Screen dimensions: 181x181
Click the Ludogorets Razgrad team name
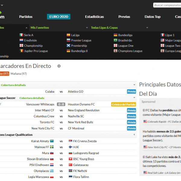click(x=86, y=153)
